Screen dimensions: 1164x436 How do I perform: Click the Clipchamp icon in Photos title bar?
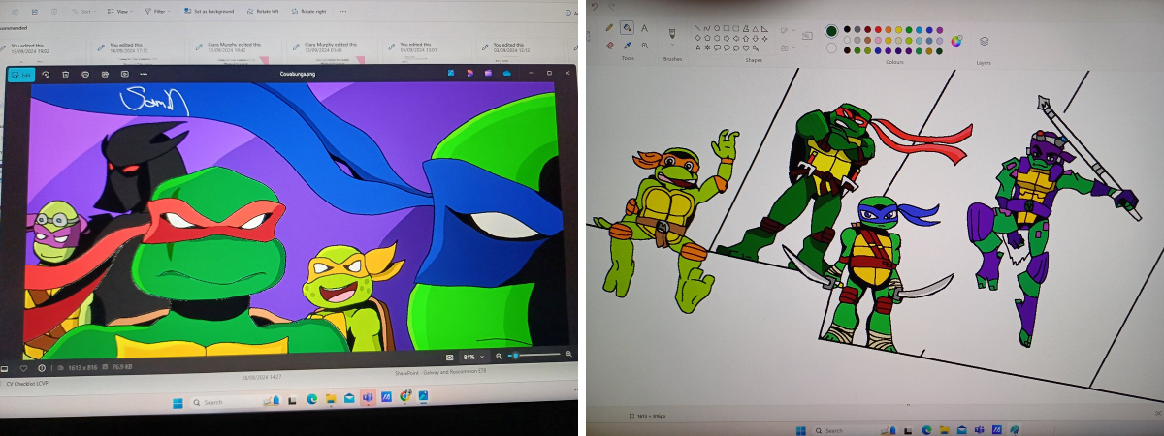pyautogui.click(x=489, y=74)
